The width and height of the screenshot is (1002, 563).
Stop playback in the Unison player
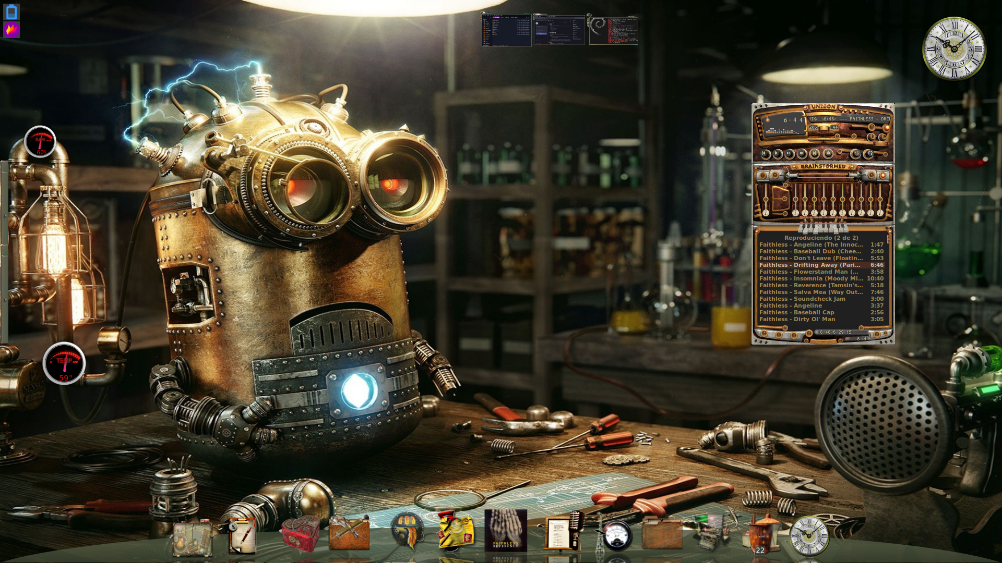(802, 153)
